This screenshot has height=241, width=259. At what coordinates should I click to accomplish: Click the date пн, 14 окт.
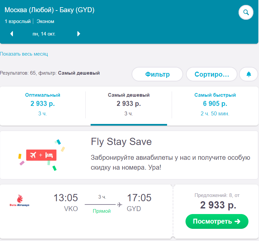point(44,34)
